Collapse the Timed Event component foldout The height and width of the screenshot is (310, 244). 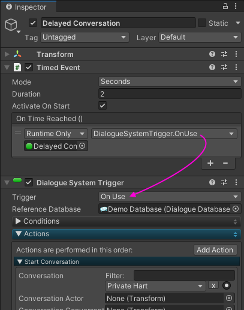point(7,68)
